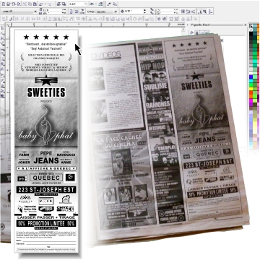Click the Cut scissors icon
Screen dimensions: 260x260
pos(25,4)
